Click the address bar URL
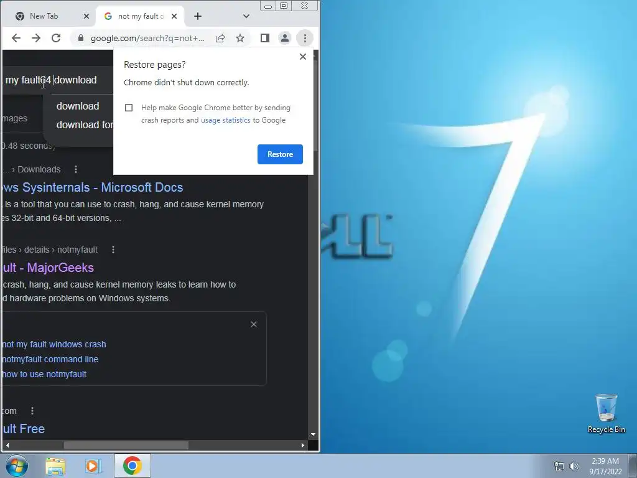This screenshot has height=478, width=637. tap(147, 38)
